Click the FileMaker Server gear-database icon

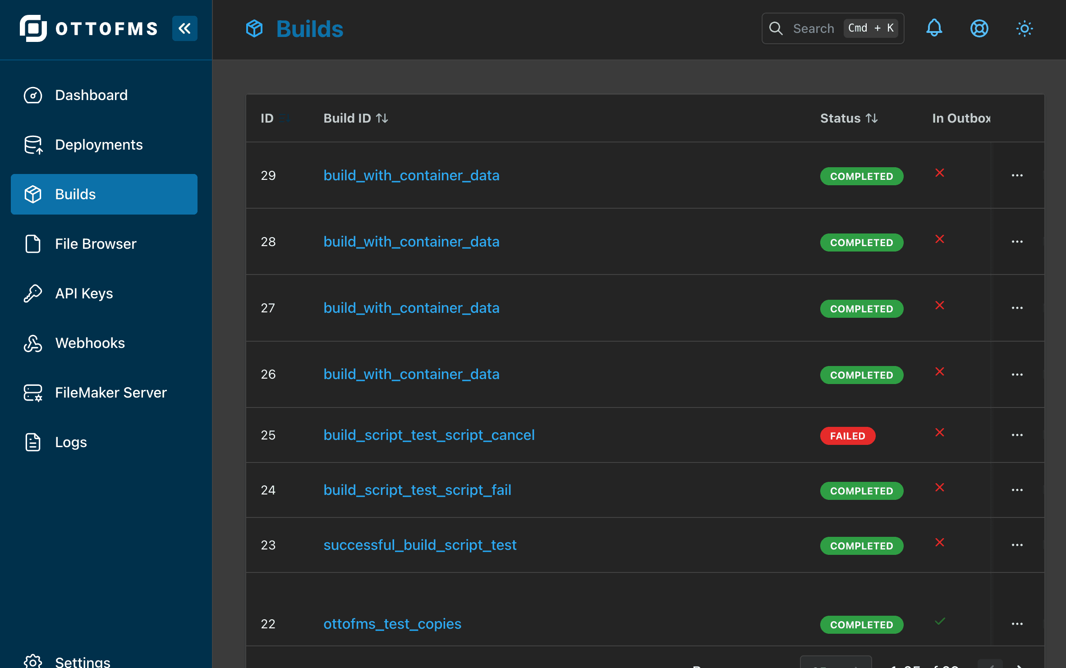tap(33, 393)
